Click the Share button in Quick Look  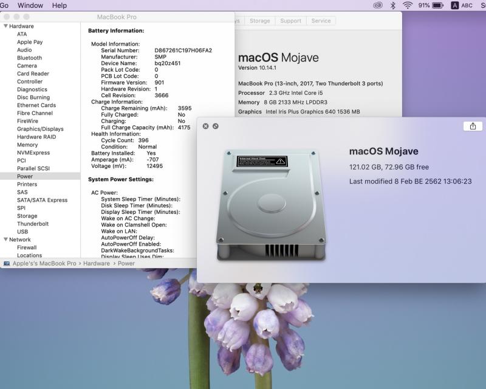(x=473, y=126)
